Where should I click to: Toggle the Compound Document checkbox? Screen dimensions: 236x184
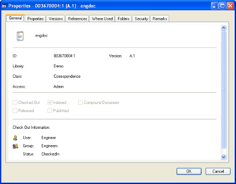(80, 103)
